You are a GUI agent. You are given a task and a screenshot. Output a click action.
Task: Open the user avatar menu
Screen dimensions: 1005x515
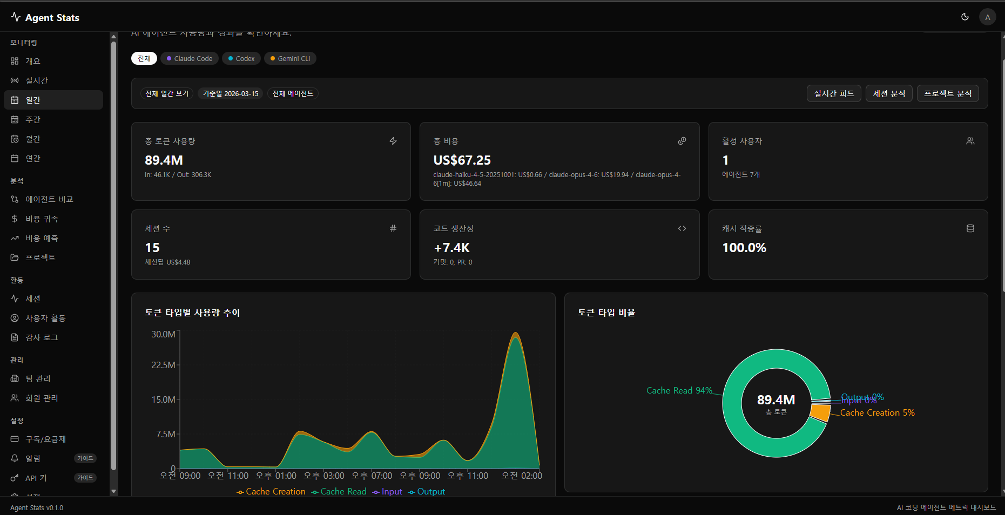tap(987, 17)
